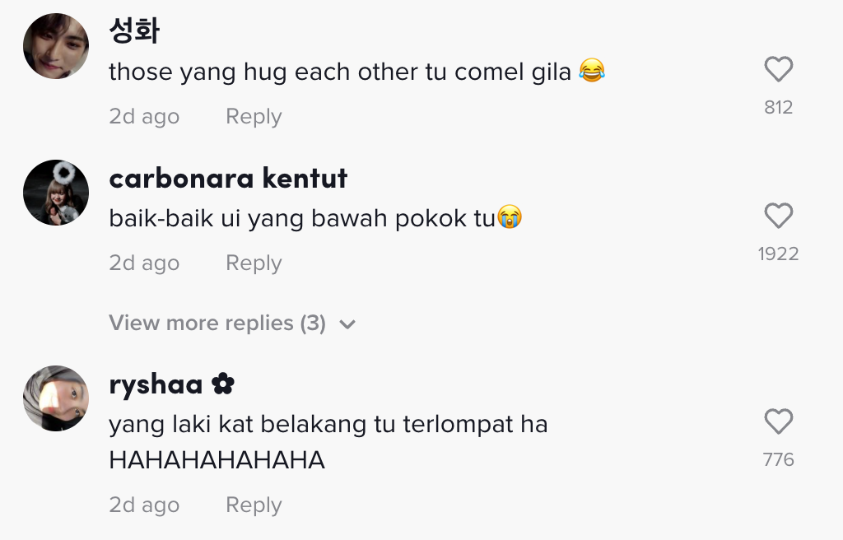The height and width of the screenshot is (540, 843).
Task: Open 성화's profile picture
Action: [x=56, y=46]
